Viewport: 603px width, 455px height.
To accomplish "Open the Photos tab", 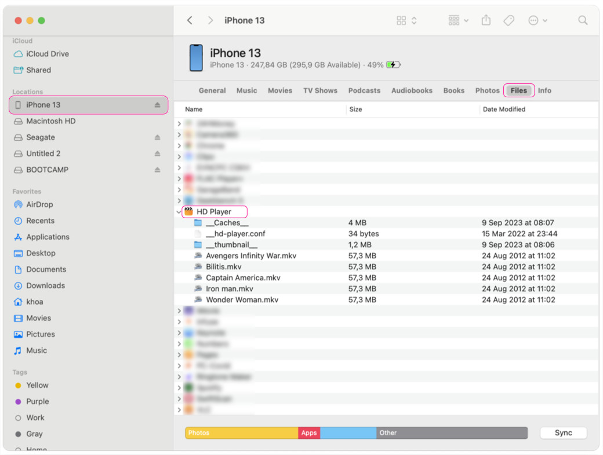I will (487, 91).
